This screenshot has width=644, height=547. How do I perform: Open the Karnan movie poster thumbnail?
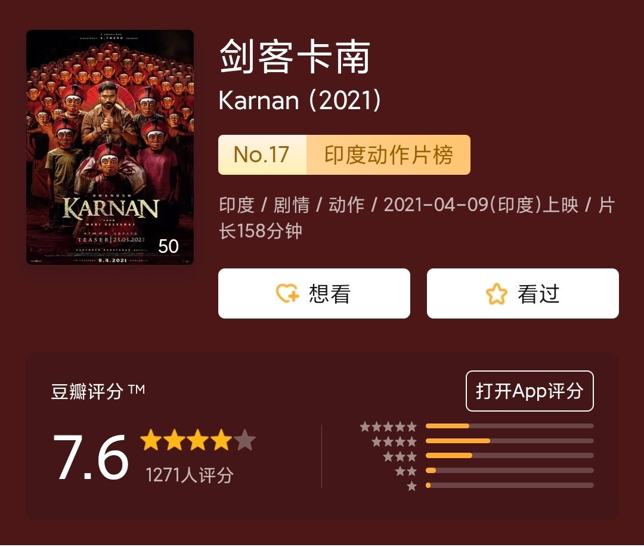pos(110,147)
